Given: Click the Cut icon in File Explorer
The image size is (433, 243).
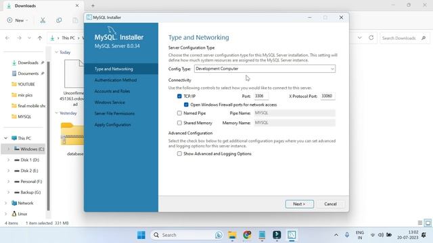Looking at the screenshot, I should pos(43,20).
